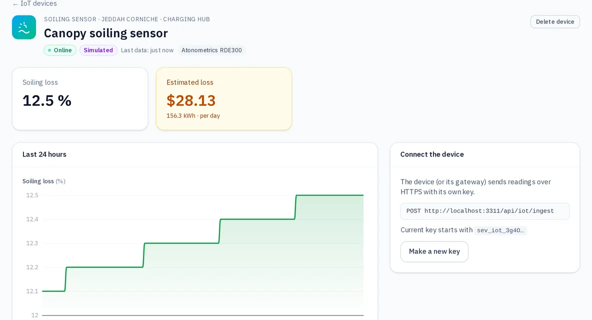Click the $28.13 estimated loss value

[x=191, y=101]
